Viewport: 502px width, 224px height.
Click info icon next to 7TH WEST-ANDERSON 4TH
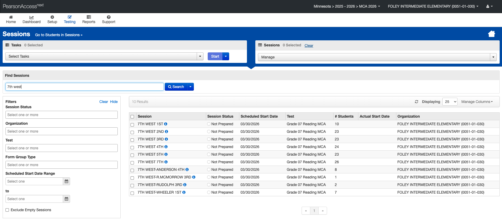coord(187,170)
